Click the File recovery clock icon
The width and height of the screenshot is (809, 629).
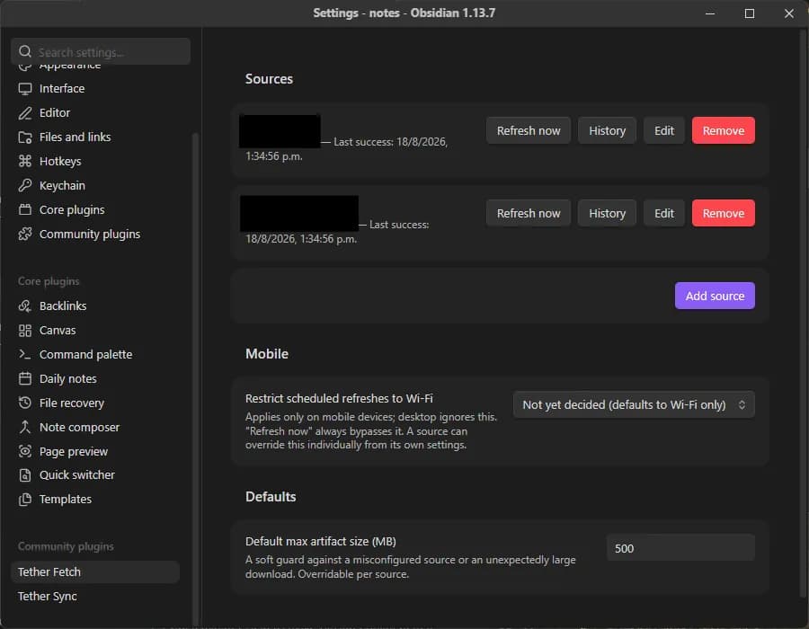pos(25,403)
